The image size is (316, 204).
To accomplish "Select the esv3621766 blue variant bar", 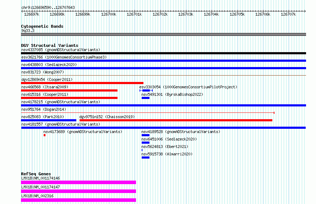I will [163, 61].
